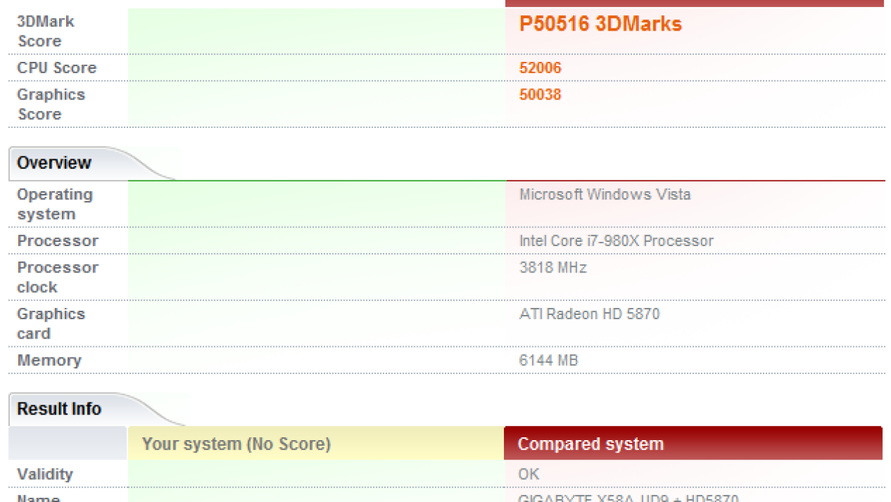Click the Result Info section tab heading
The width and height of the screenshot is (891, 502).
coord(59,409)
